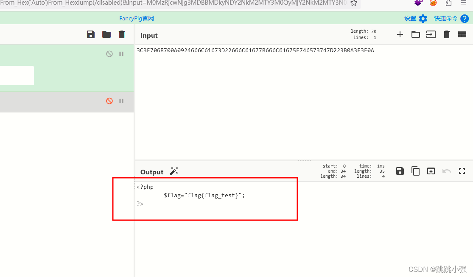This screenshot has width=473, height=277.
Task: Reset the pane layout
Action: (x=462, y=34)
